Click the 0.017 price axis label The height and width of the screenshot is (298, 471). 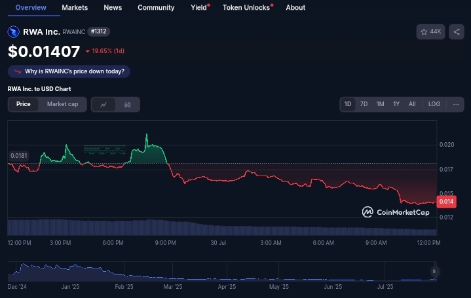(x=446, y=170)
